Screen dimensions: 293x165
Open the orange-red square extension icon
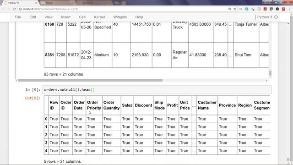click(265, 9)
